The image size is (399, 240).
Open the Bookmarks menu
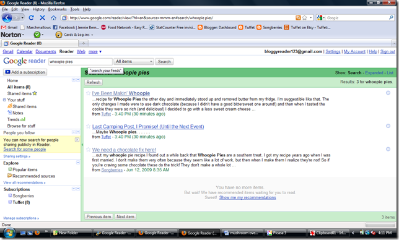57,9
